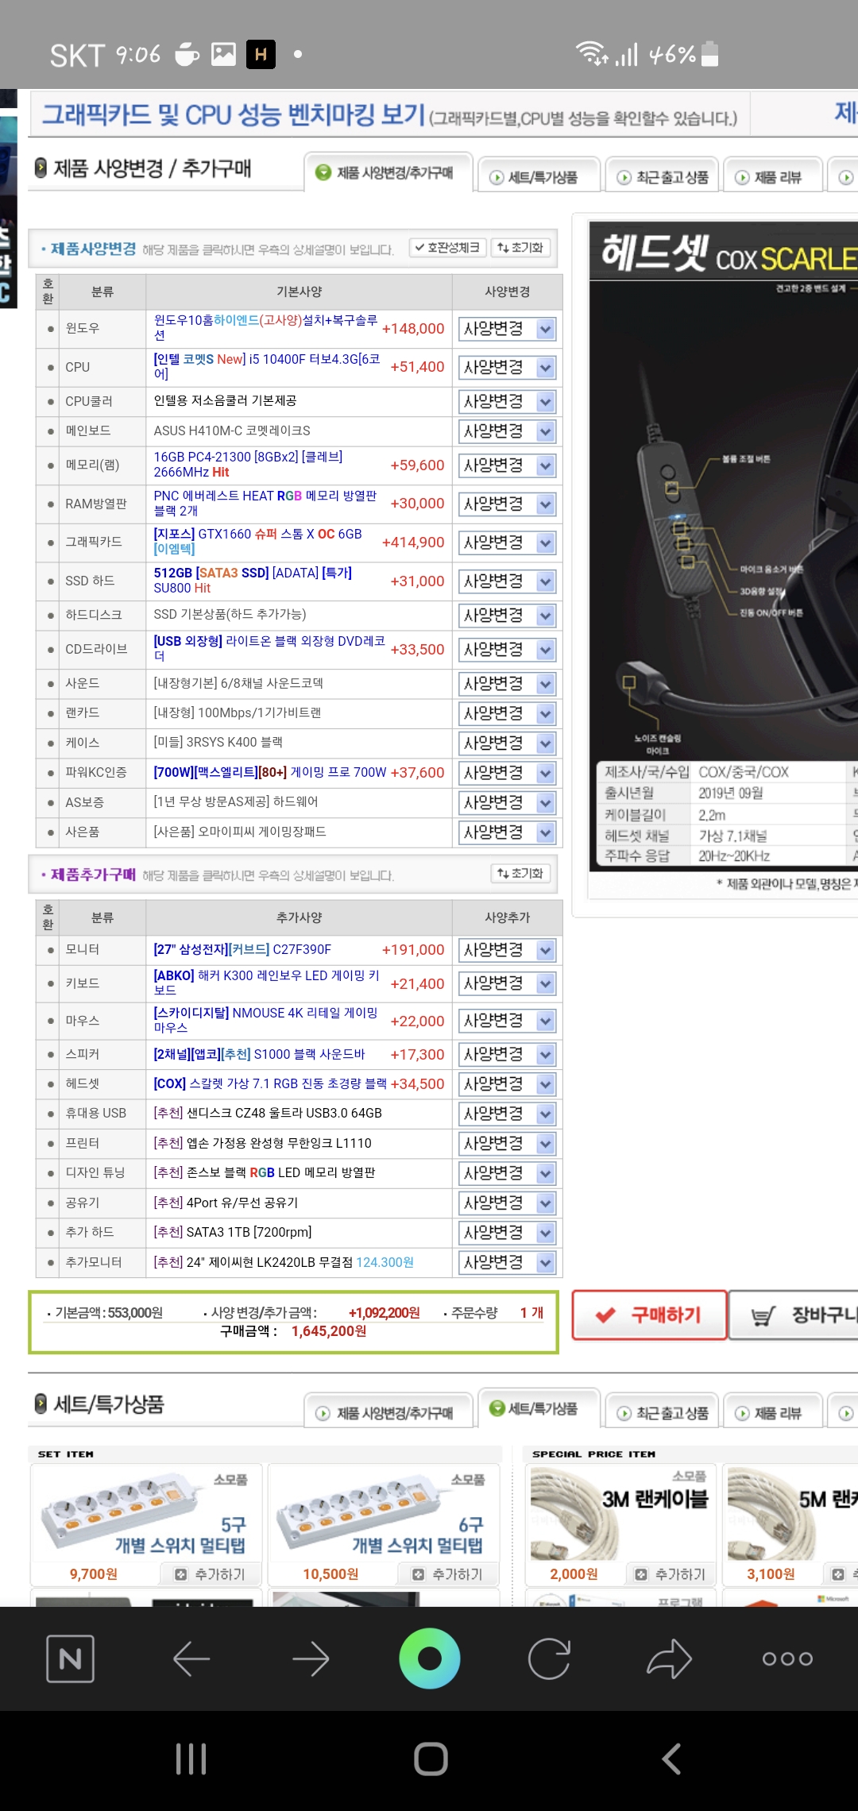Open 그래픽카드 및 CPU 성능 벤치마킹 banner
The height and width of the screenshot is (1811, 858).
[x=389, y=115]
